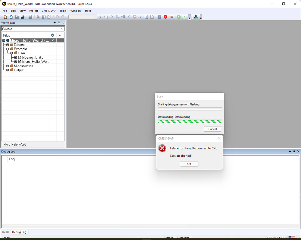Click the Save All toolbar icon

(x=23, y=17)
